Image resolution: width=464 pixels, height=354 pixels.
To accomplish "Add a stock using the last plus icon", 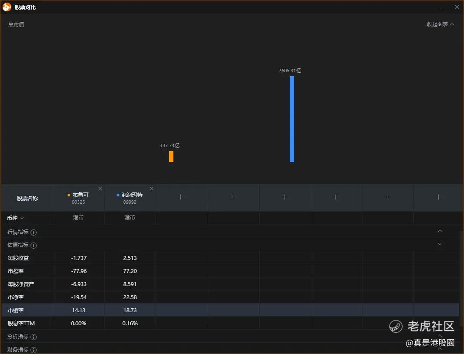I will coord(438,197).
